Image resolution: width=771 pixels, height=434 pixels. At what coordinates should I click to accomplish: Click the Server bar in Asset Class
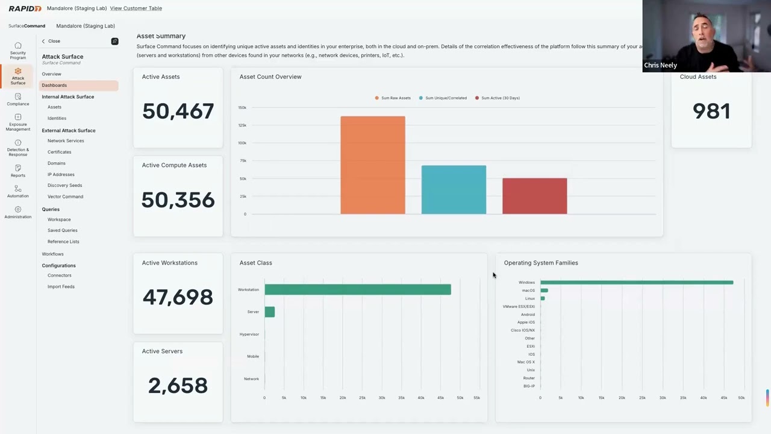pos(269,312)
